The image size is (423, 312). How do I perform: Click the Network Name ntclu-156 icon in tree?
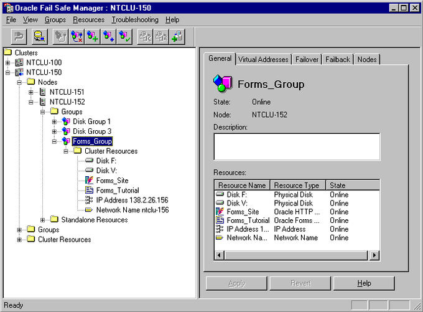[89, 210]
